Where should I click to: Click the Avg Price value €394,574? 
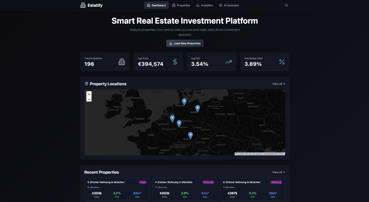coord(150,64)
